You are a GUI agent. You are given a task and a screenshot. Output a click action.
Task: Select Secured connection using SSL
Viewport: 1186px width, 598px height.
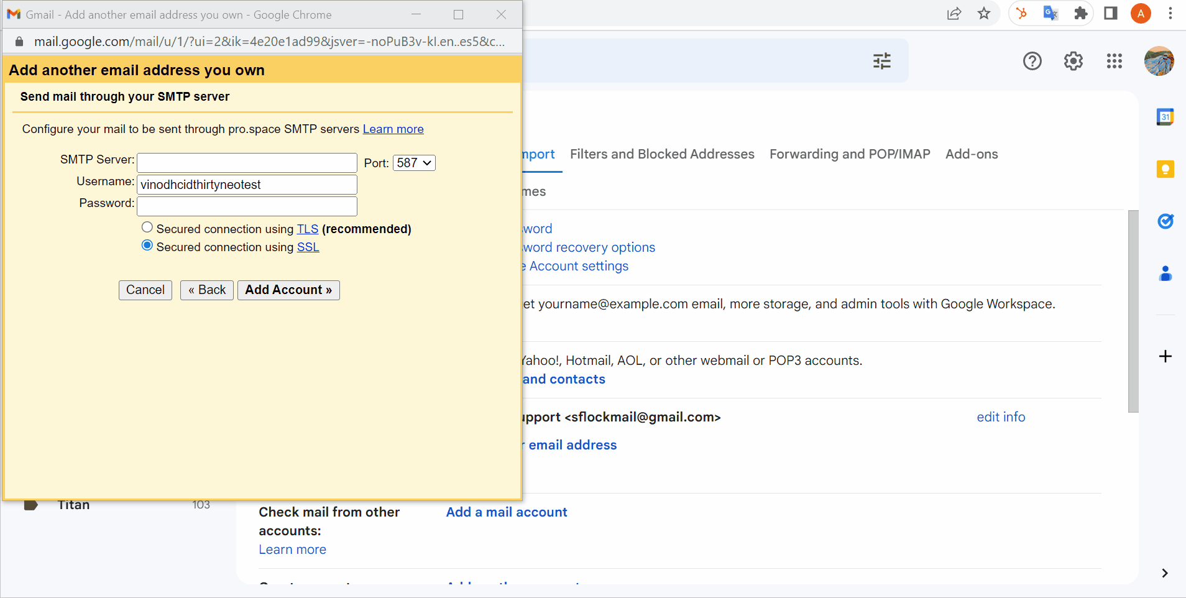[147, 245]
